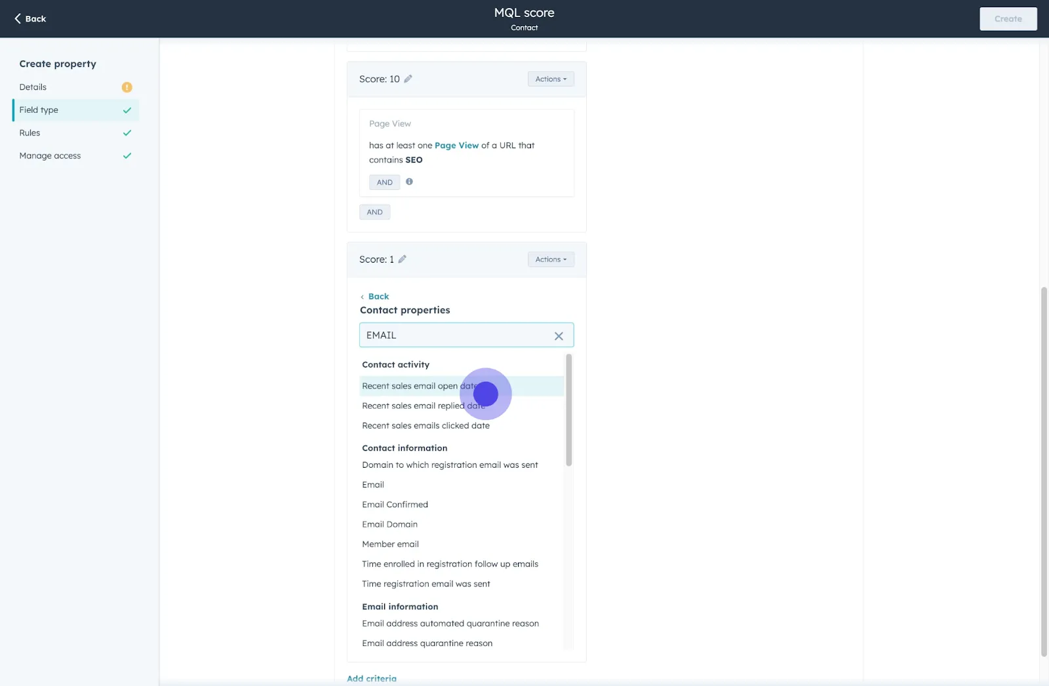Open Actions dropdown for Score: 10
This screenshot has height=686, width=1049.
click(551, 79)
